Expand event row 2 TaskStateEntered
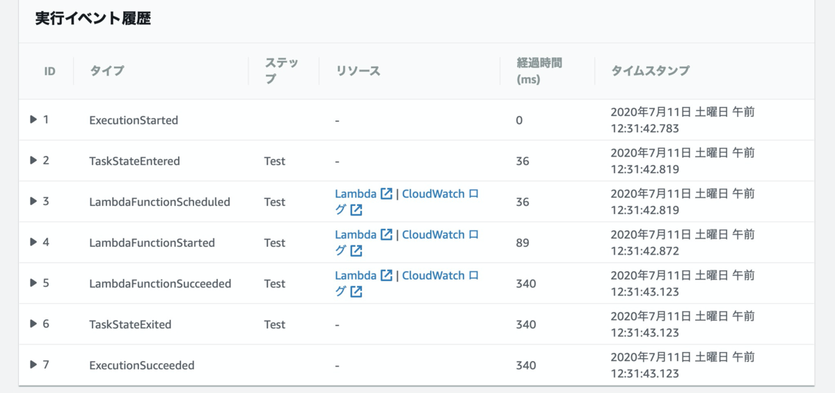The width and height of the screenshot is (835, 393). point(33,161)
